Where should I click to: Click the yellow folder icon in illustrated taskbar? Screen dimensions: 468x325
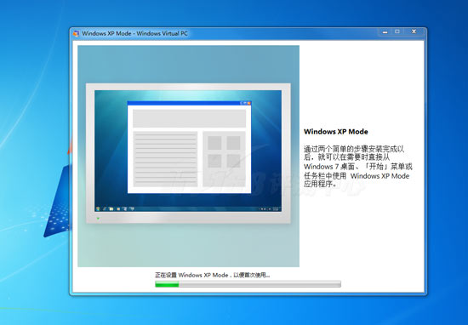111,209
